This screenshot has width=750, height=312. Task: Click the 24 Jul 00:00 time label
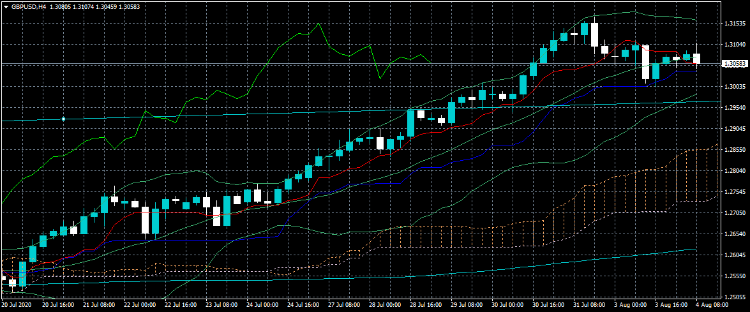(x=262, y=304)
